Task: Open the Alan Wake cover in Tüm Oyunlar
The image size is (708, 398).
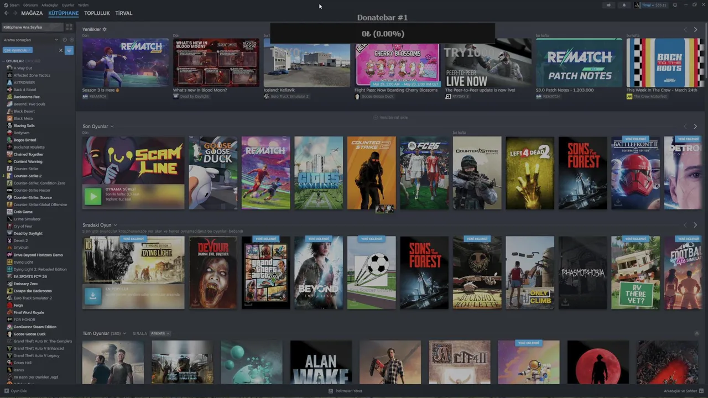Action: click(321, 362)
